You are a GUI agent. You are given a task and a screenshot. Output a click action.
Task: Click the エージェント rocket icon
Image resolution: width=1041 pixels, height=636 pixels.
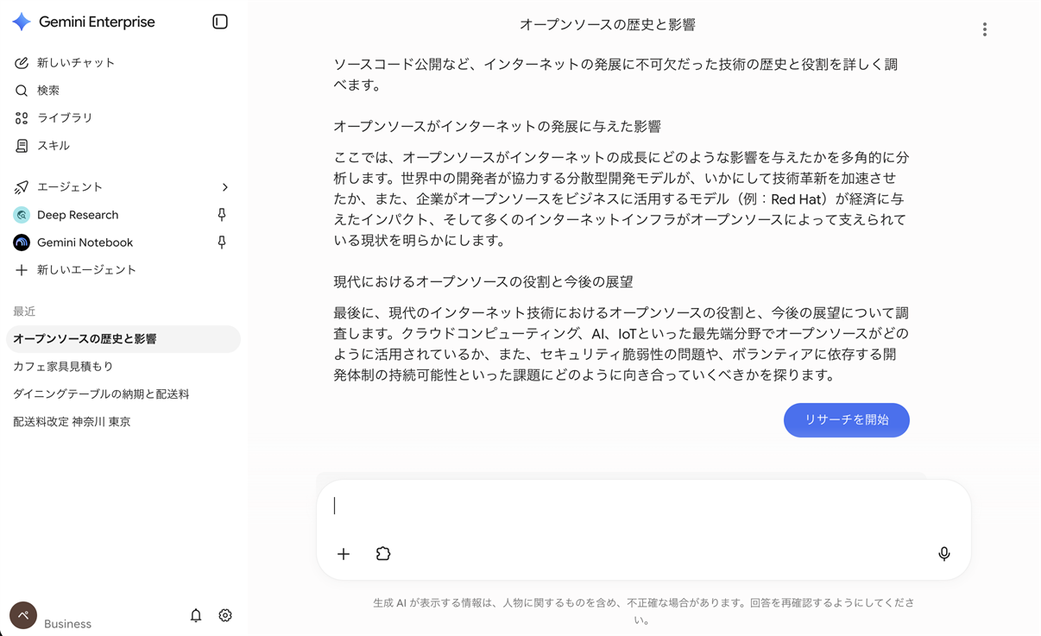(x=22, y=187)
